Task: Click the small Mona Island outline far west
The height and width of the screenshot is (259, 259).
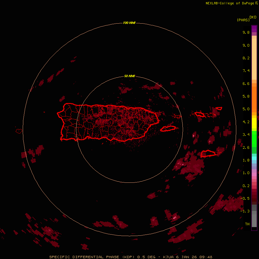Action: coord(19,131)
